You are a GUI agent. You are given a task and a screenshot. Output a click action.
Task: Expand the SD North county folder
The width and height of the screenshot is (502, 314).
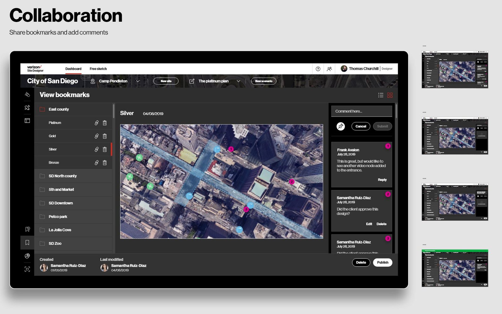click(73, 176)
